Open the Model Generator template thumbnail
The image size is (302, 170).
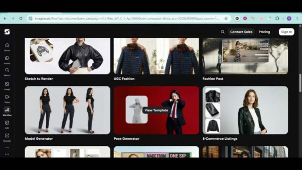[68, 110]
